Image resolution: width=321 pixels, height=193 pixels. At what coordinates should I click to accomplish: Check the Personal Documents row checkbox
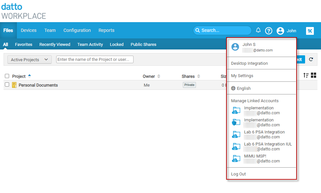tap(7, 85)
